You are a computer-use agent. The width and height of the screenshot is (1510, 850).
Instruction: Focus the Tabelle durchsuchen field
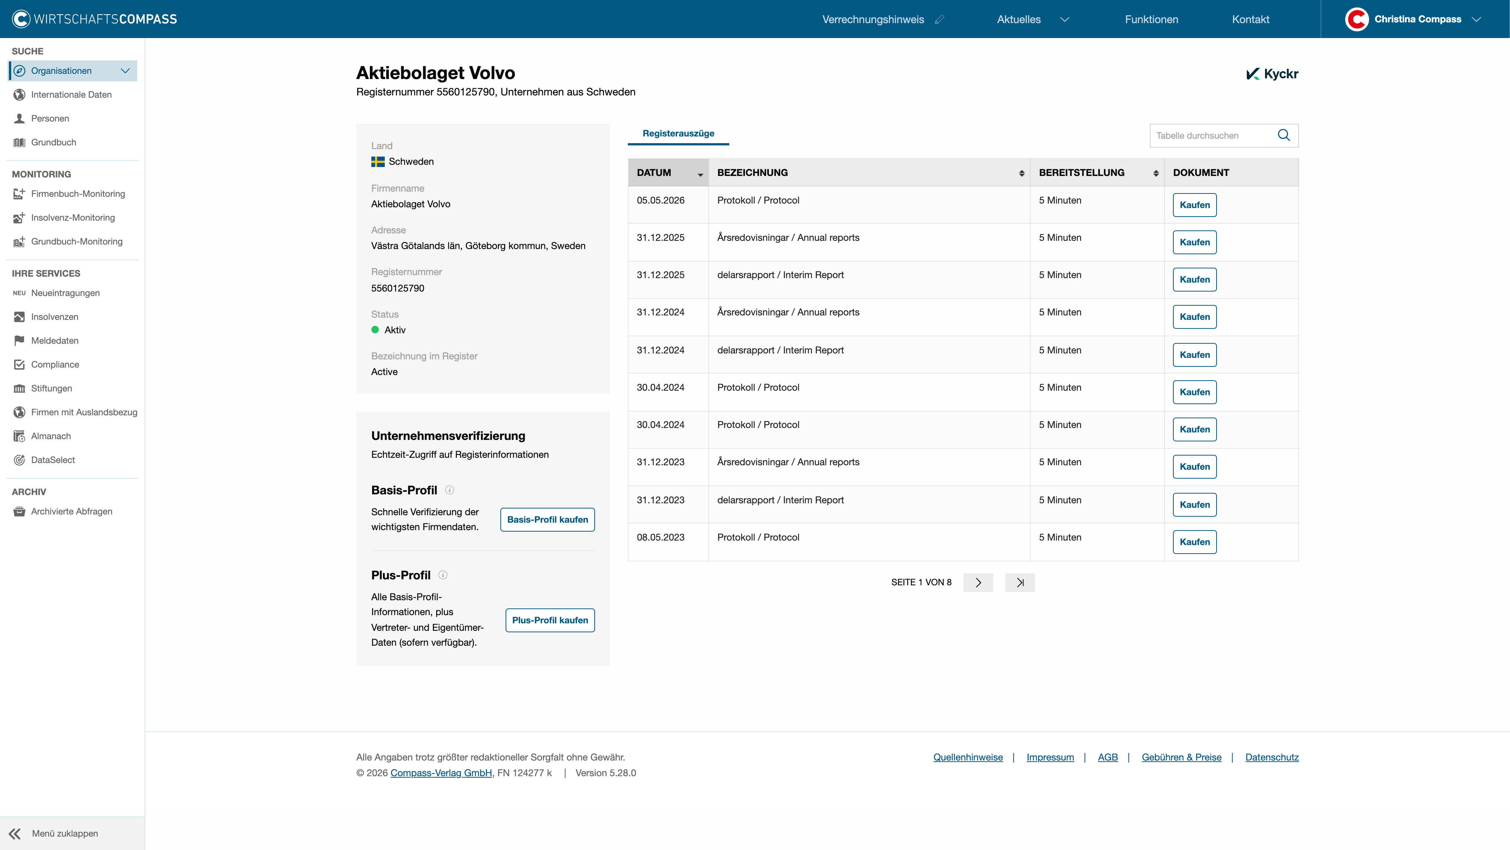1213,135
